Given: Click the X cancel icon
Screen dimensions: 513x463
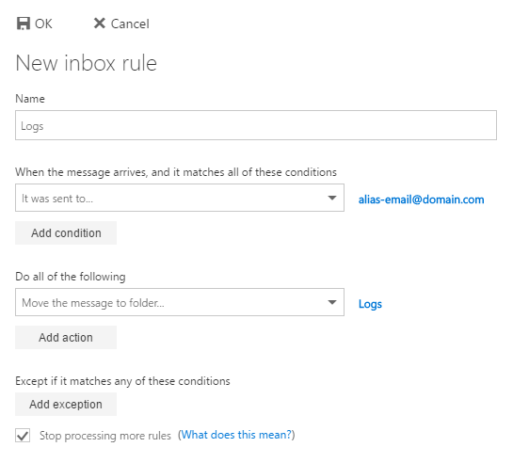Looking at the screenshot, I should pos(99,24).
